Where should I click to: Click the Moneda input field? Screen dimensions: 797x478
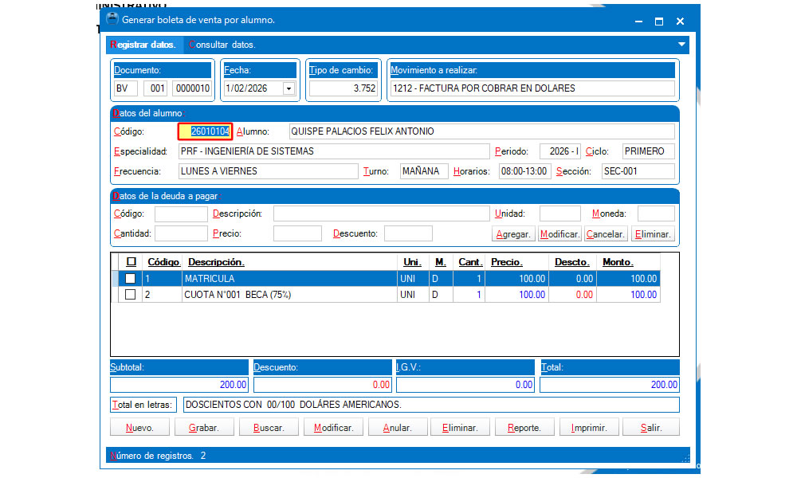point(656,214)
